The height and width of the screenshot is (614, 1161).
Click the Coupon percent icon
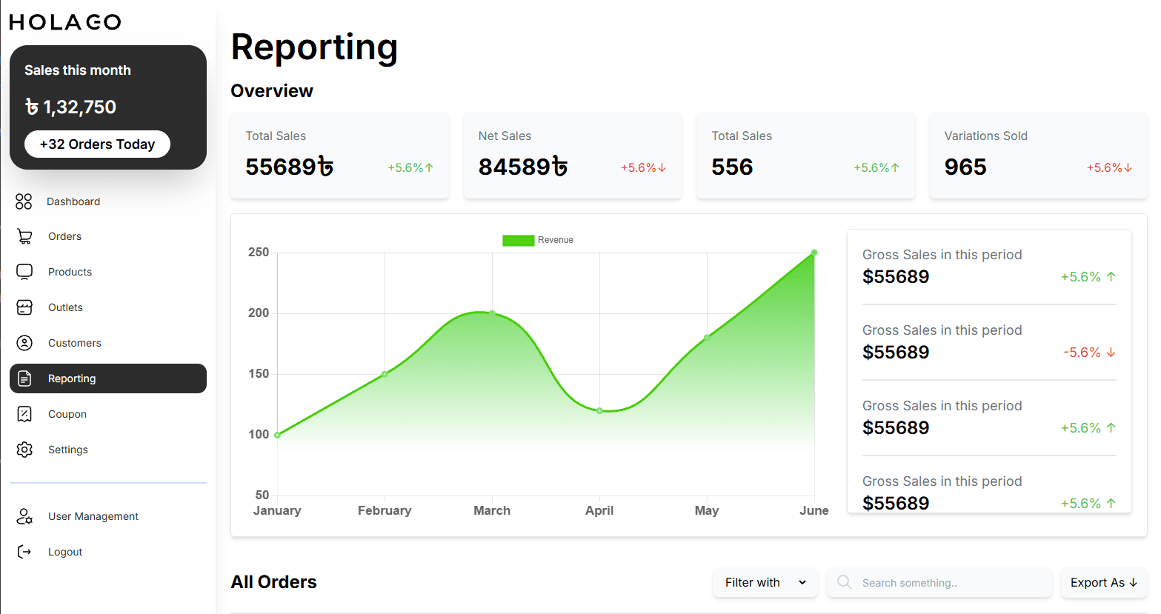click(x=24, y=414)
